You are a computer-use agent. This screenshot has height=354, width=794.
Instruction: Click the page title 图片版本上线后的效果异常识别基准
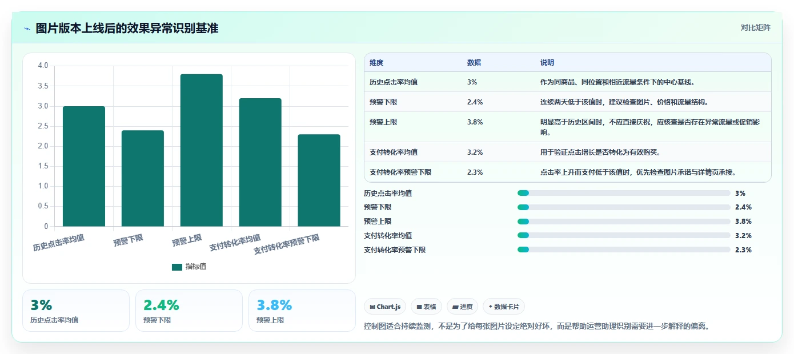pos(127,29)
